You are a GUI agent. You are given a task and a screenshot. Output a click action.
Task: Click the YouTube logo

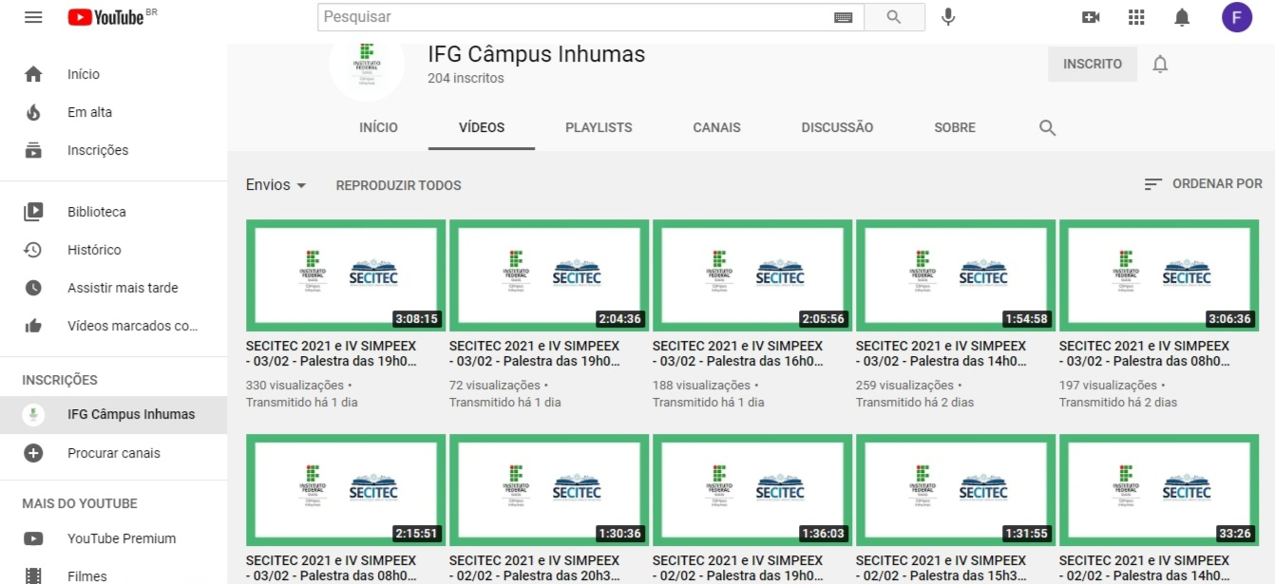coord(106,17)
